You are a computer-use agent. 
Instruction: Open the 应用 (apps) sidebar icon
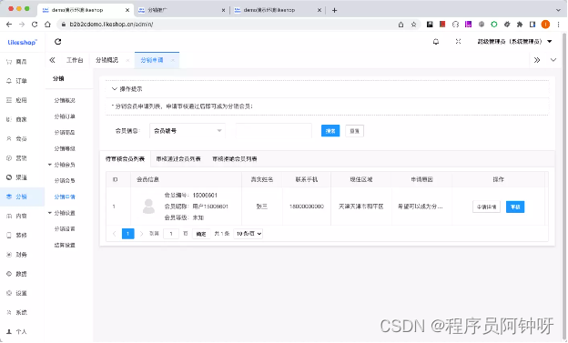(9, 100)
